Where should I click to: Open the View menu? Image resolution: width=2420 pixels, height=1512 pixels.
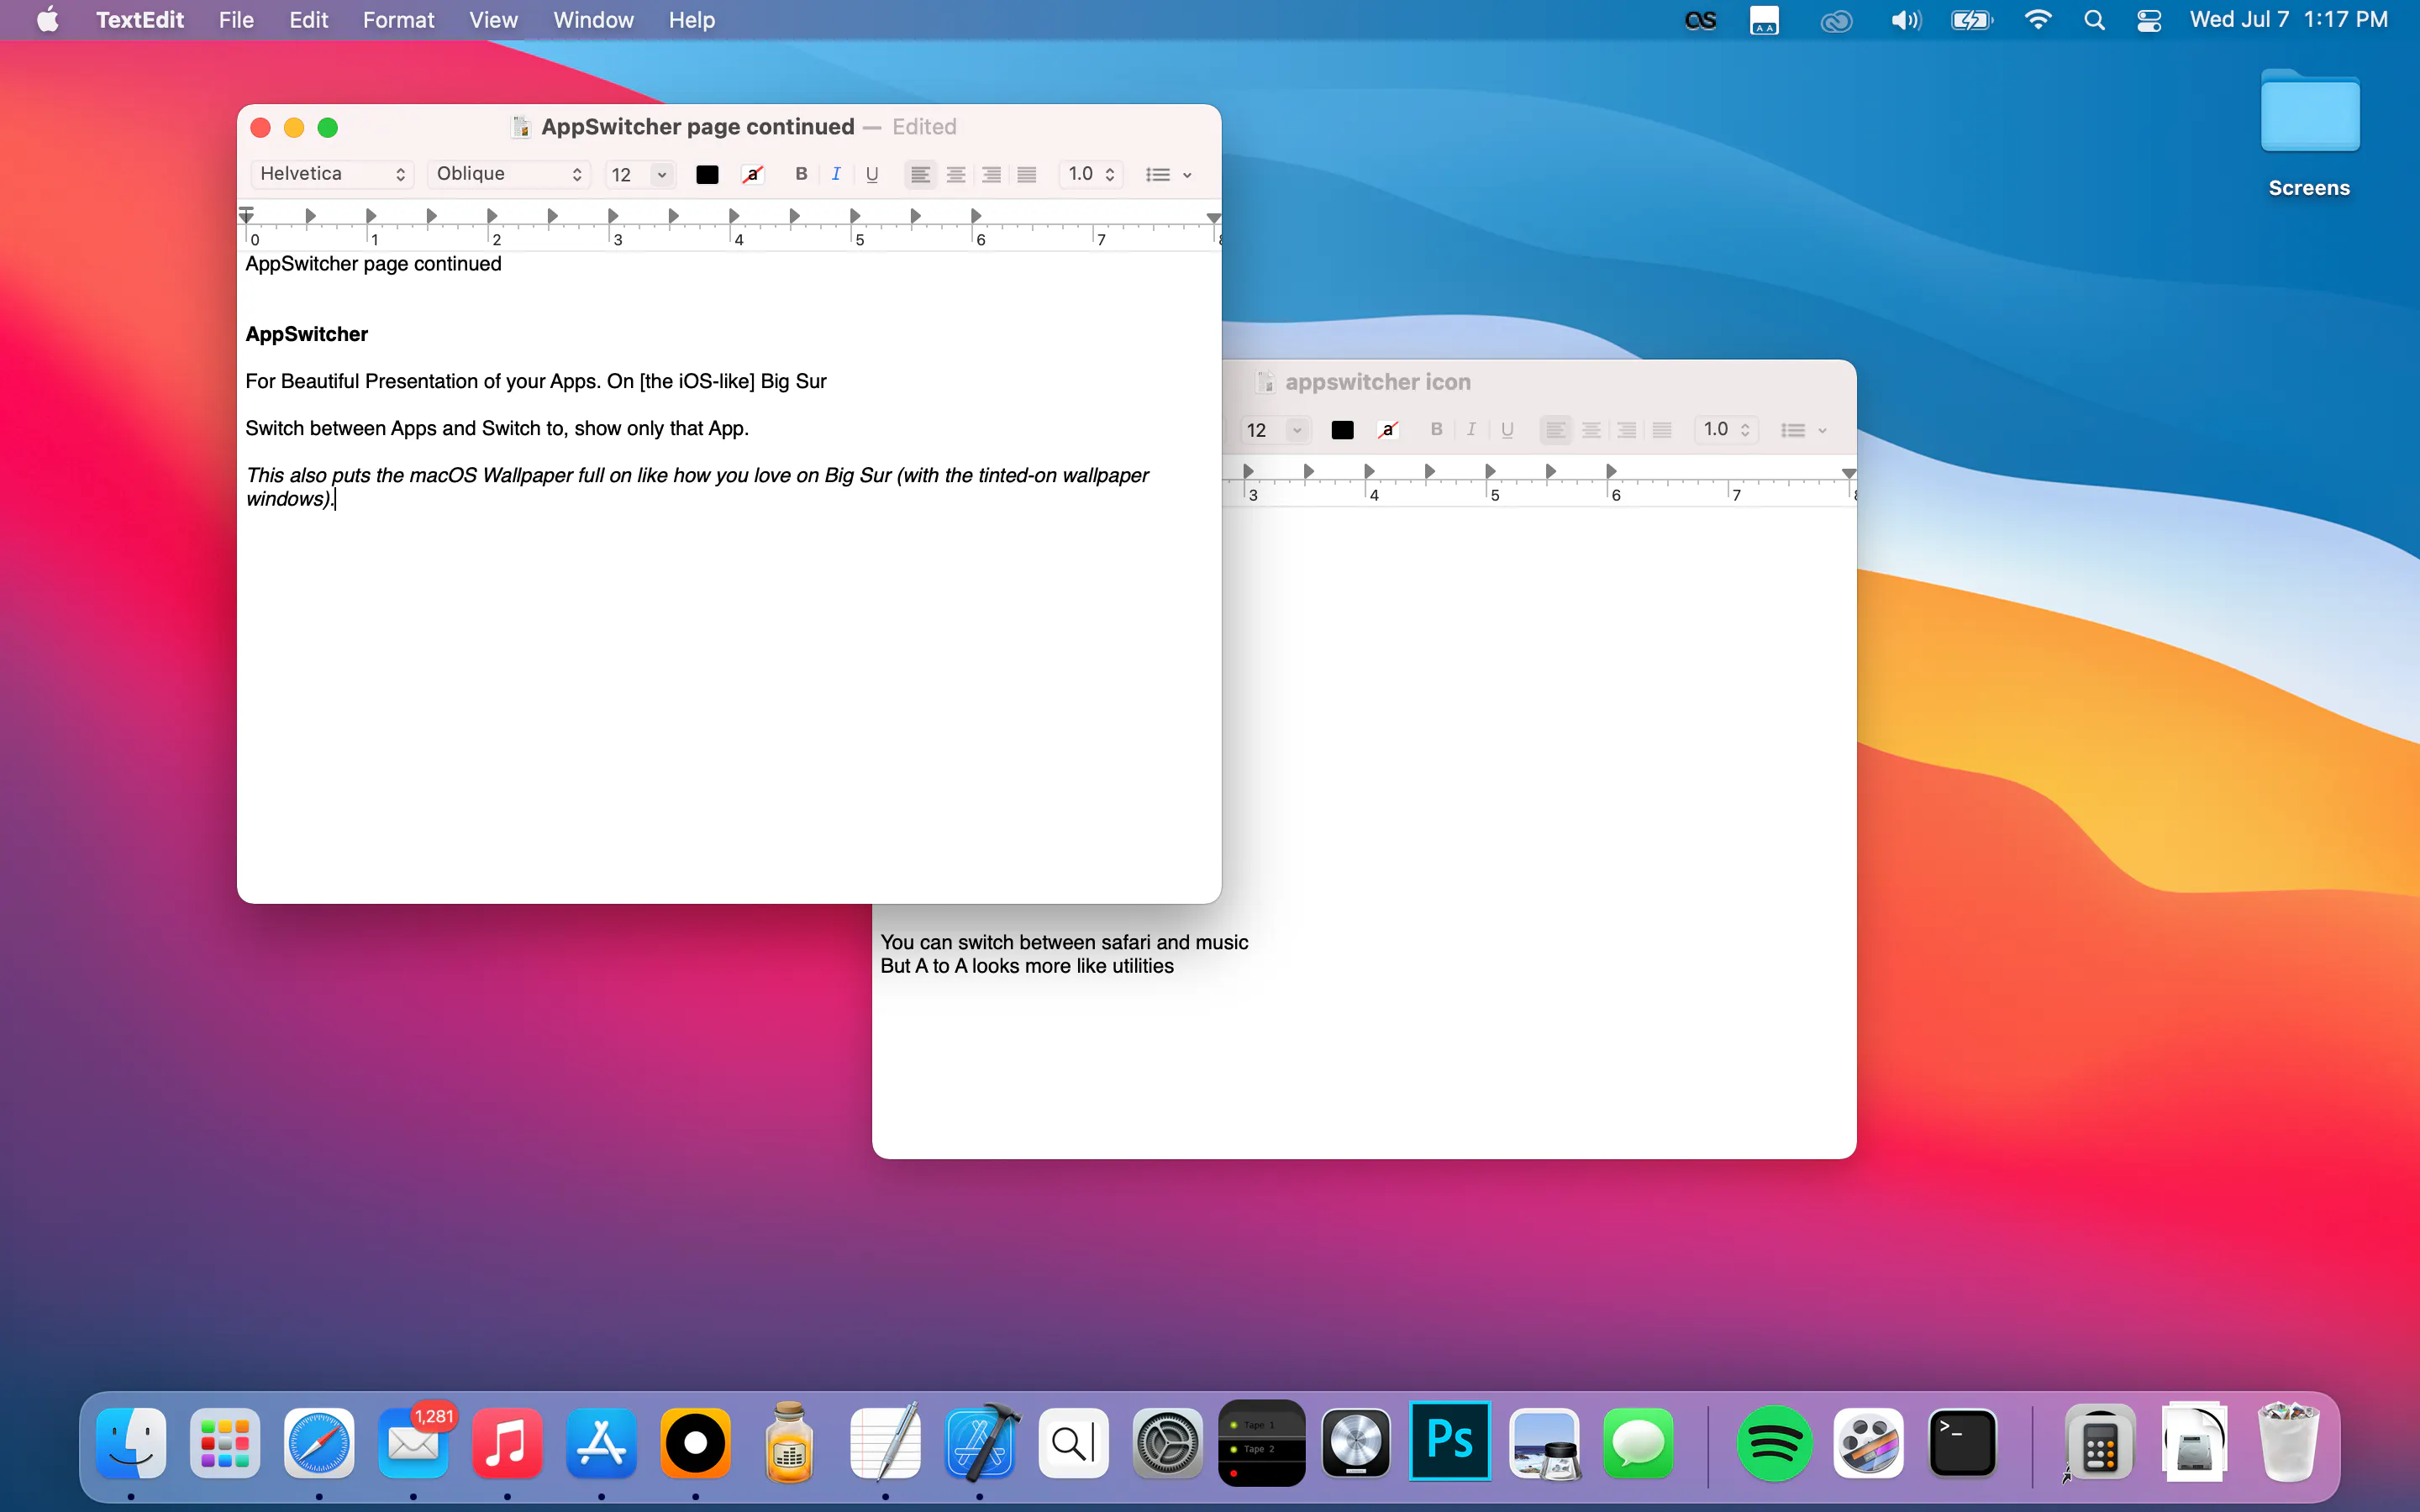493,20
